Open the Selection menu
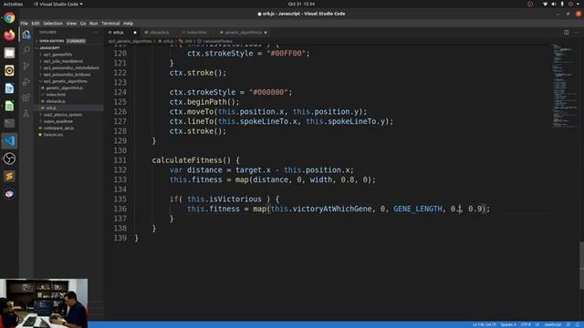The height and width of the screenshot is (328, 584). click(53, 24)
